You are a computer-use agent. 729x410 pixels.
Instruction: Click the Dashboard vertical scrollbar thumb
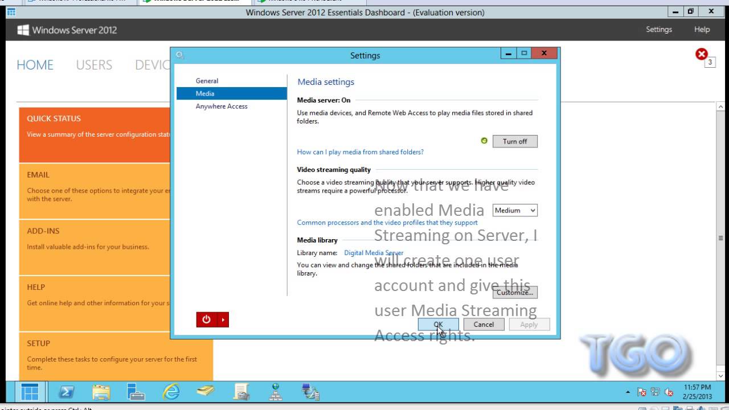click(720, 238)
